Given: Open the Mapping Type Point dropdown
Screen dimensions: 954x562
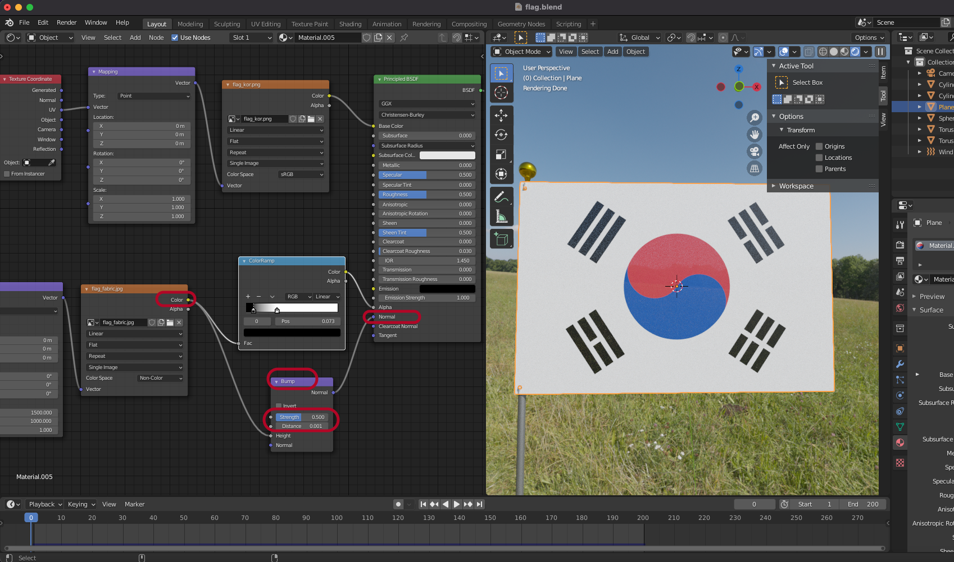Looking at the screenshot, I should point(155,96).
